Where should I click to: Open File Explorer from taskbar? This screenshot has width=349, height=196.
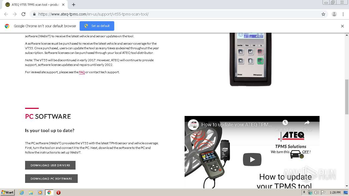pyautogui.click(x=31, y=192)
